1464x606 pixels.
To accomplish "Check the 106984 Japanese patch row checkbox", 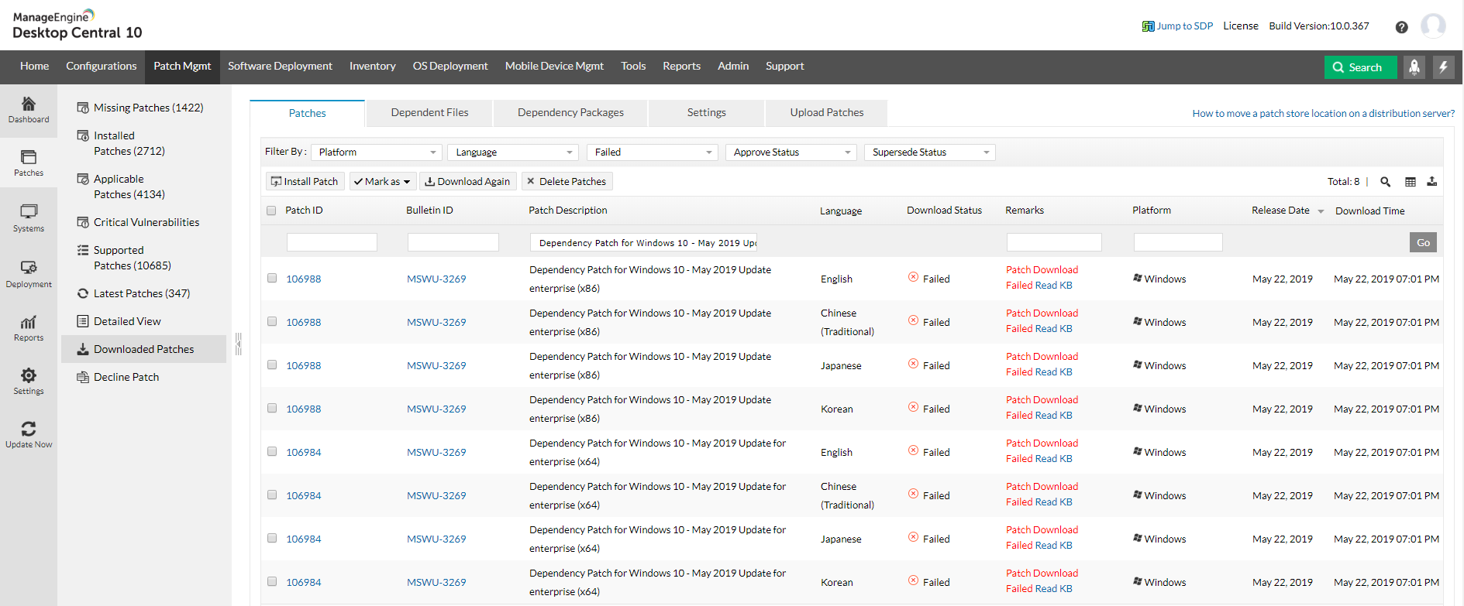I will 272,538.
